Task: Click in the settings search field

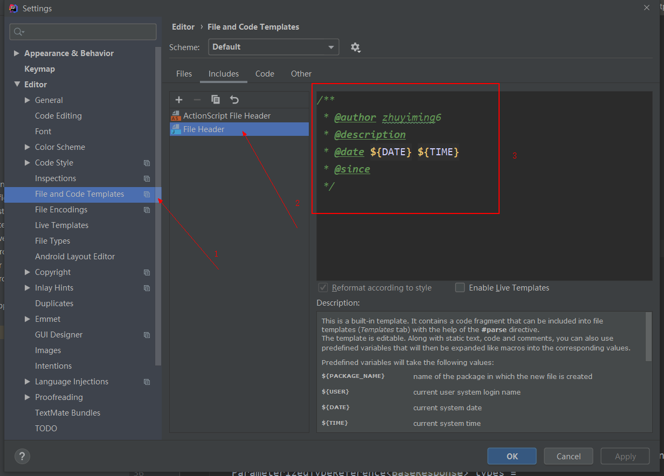Action: 83,32
